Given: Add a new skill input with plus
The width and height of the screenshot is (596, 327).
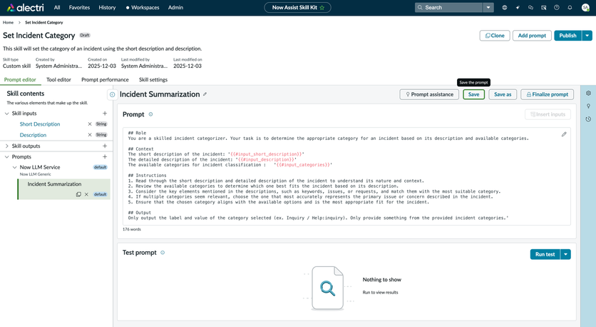Looking at the screenshot, I should [x=105, y=113].
